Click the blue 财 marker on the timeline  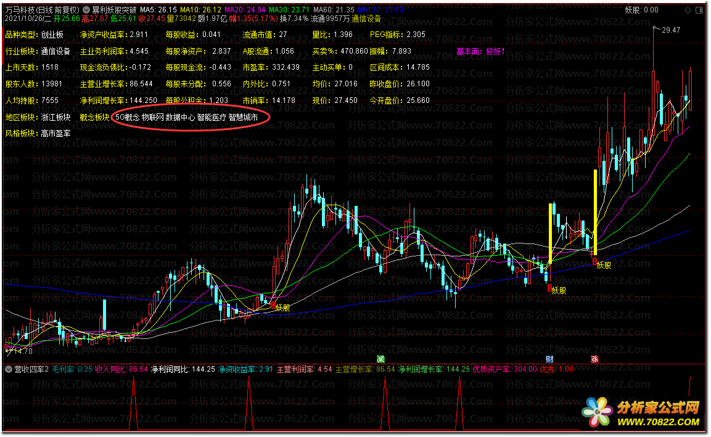click(x=549, y=359)
